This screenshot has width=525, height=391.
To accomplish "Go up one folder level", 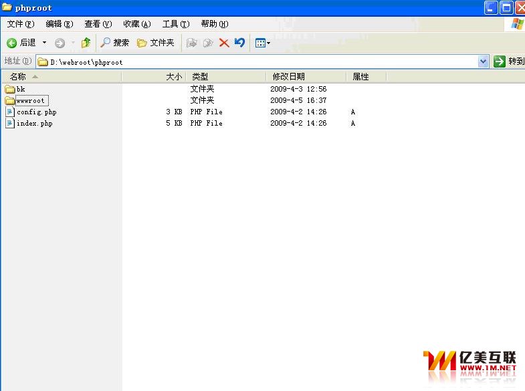I will [86, 43].
